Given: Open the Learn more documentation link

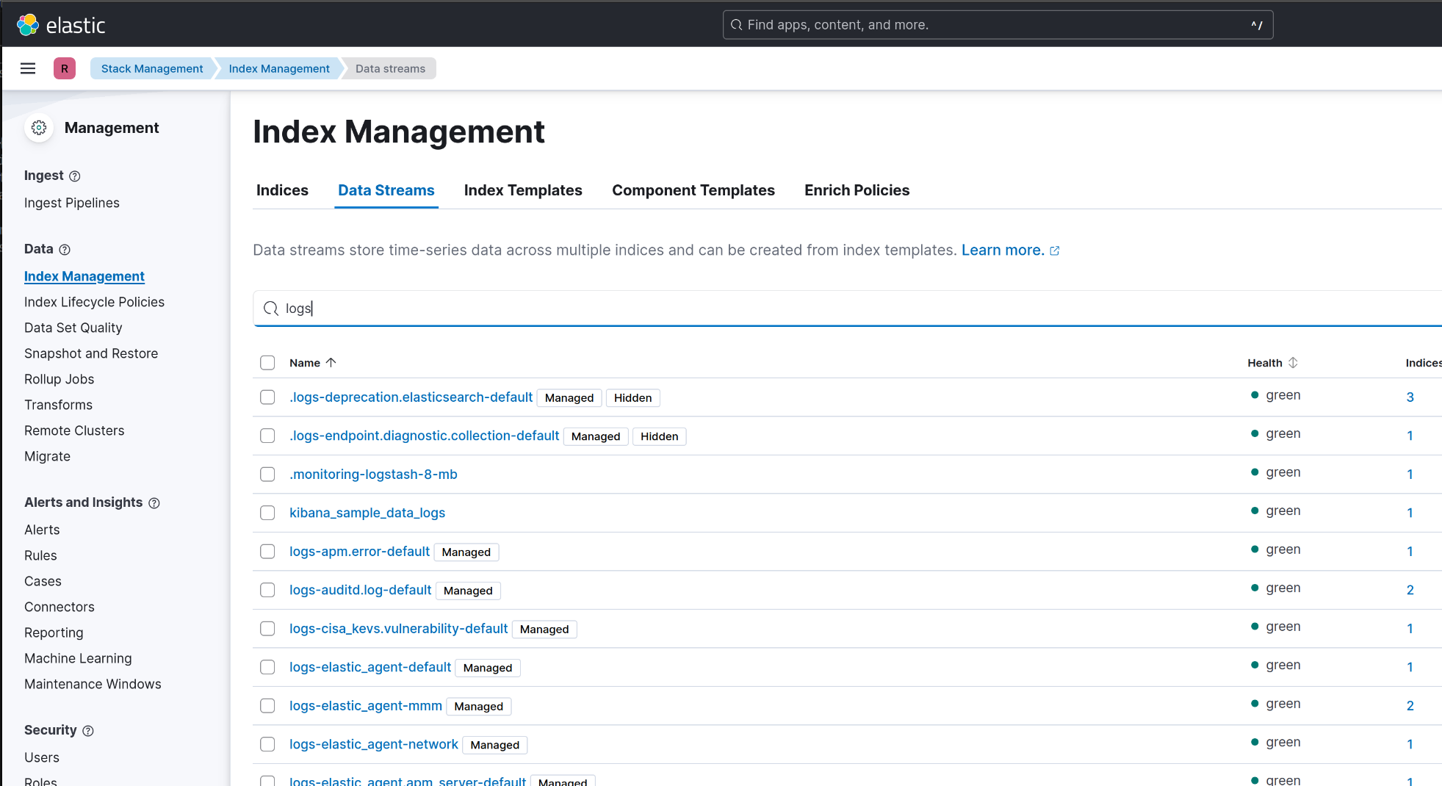Looking at the screenshot, I should tap(1003, 250).
